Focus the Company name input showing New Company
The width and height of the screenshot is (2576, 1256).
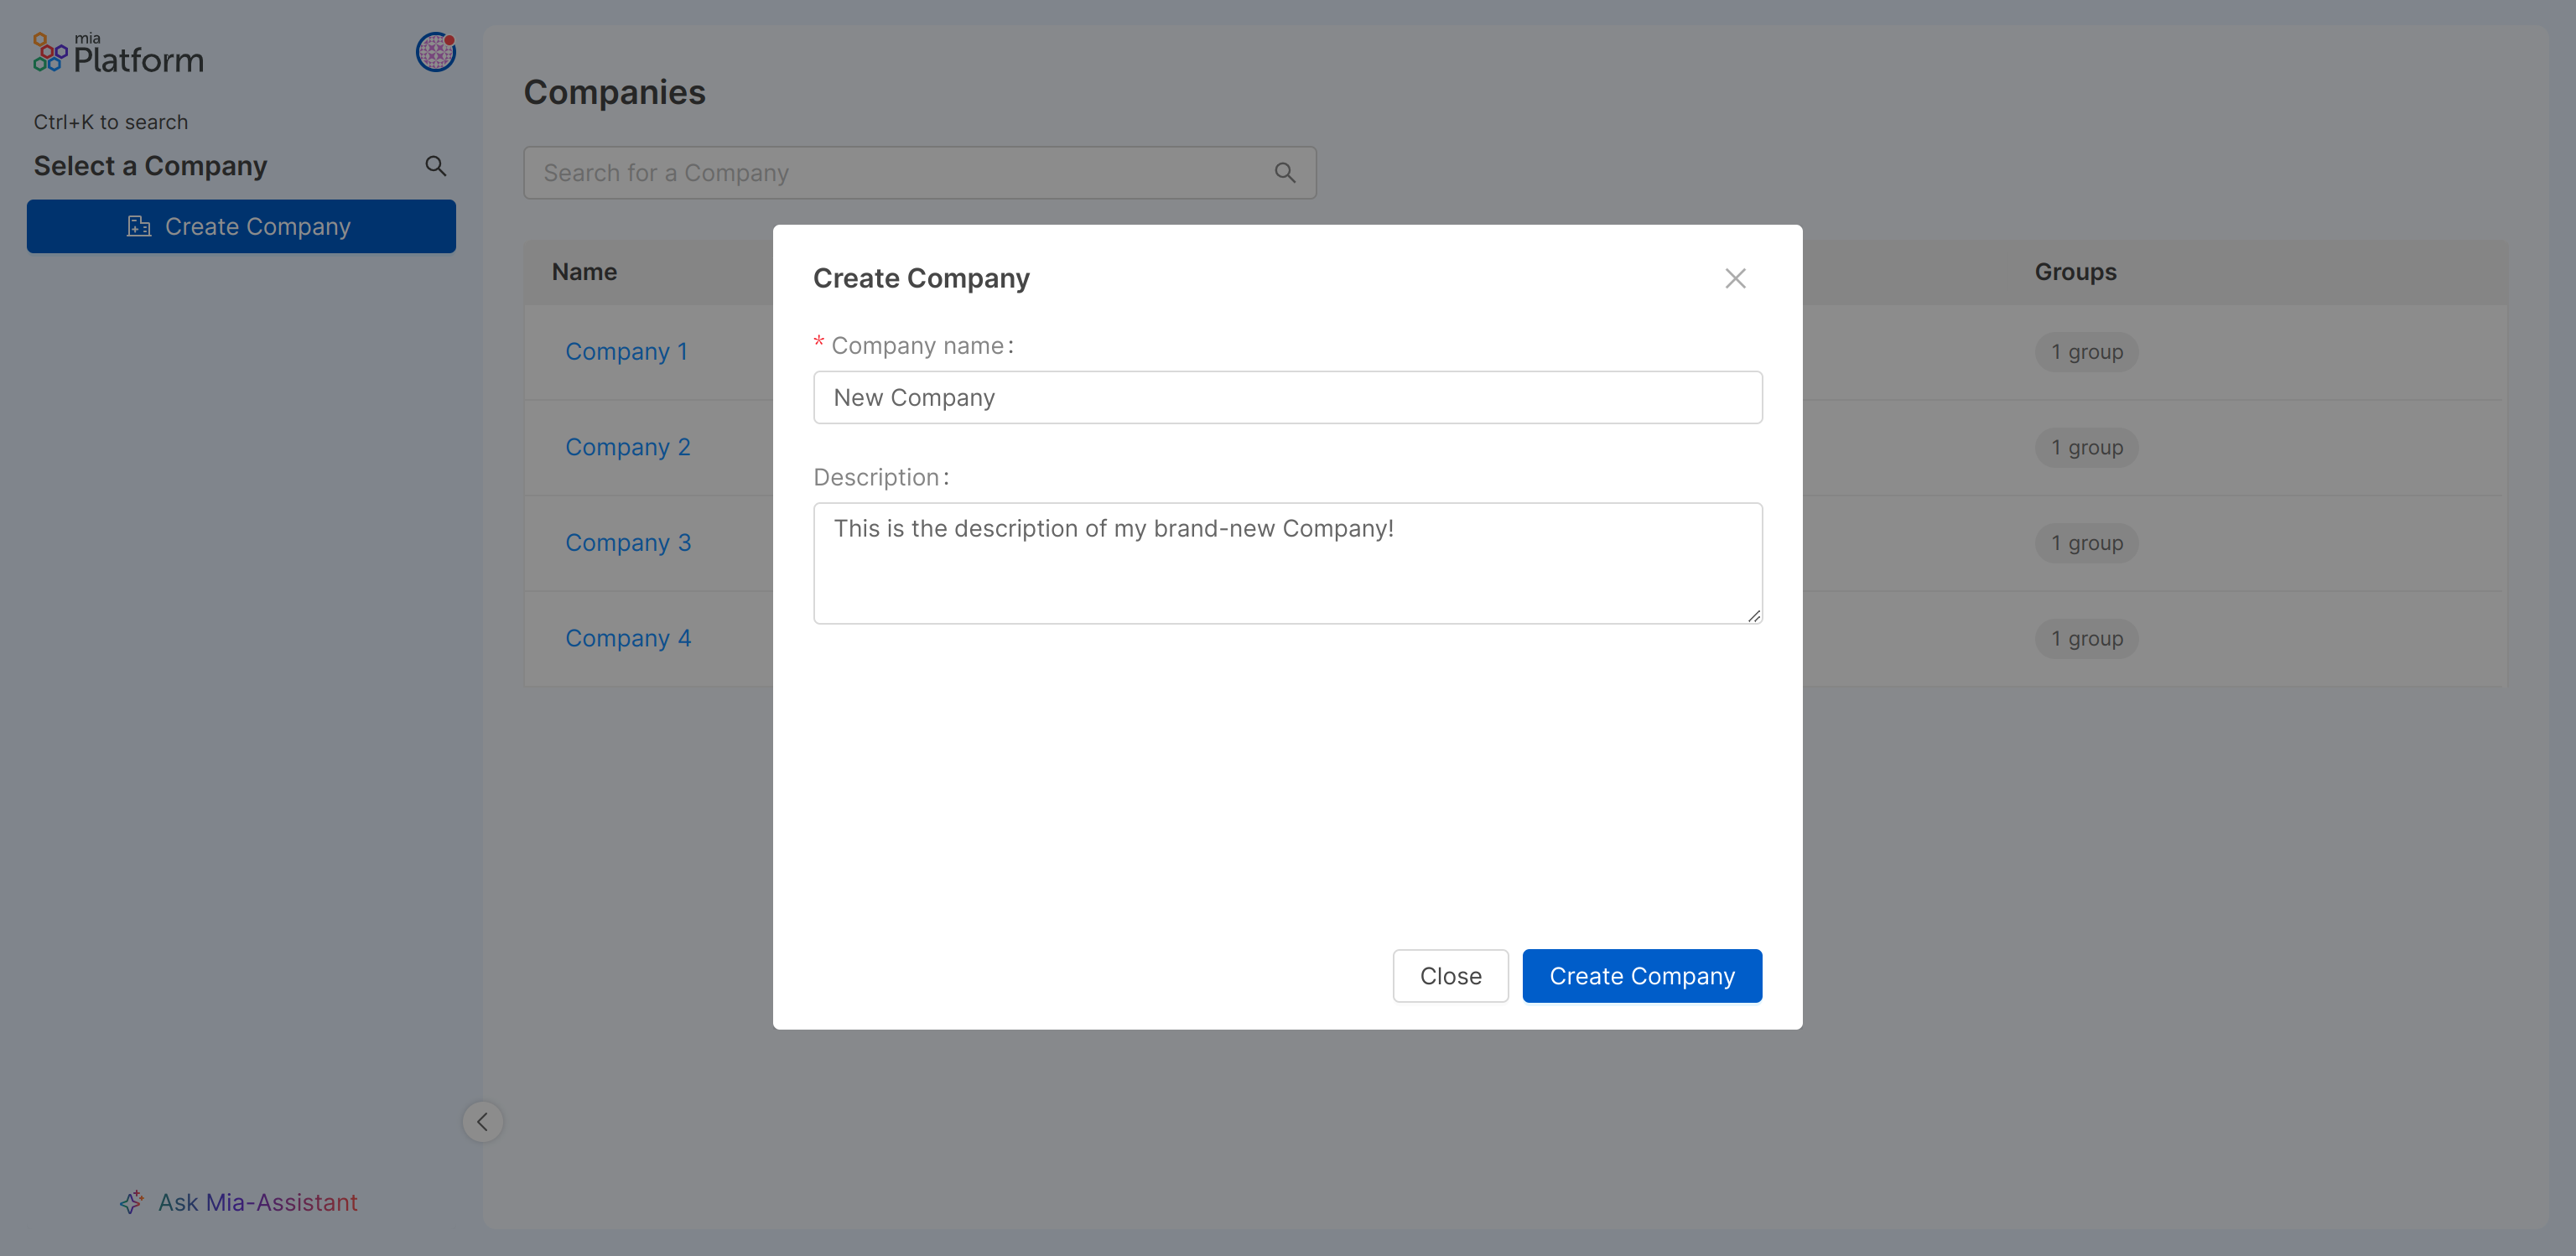tap(1287, 397)
